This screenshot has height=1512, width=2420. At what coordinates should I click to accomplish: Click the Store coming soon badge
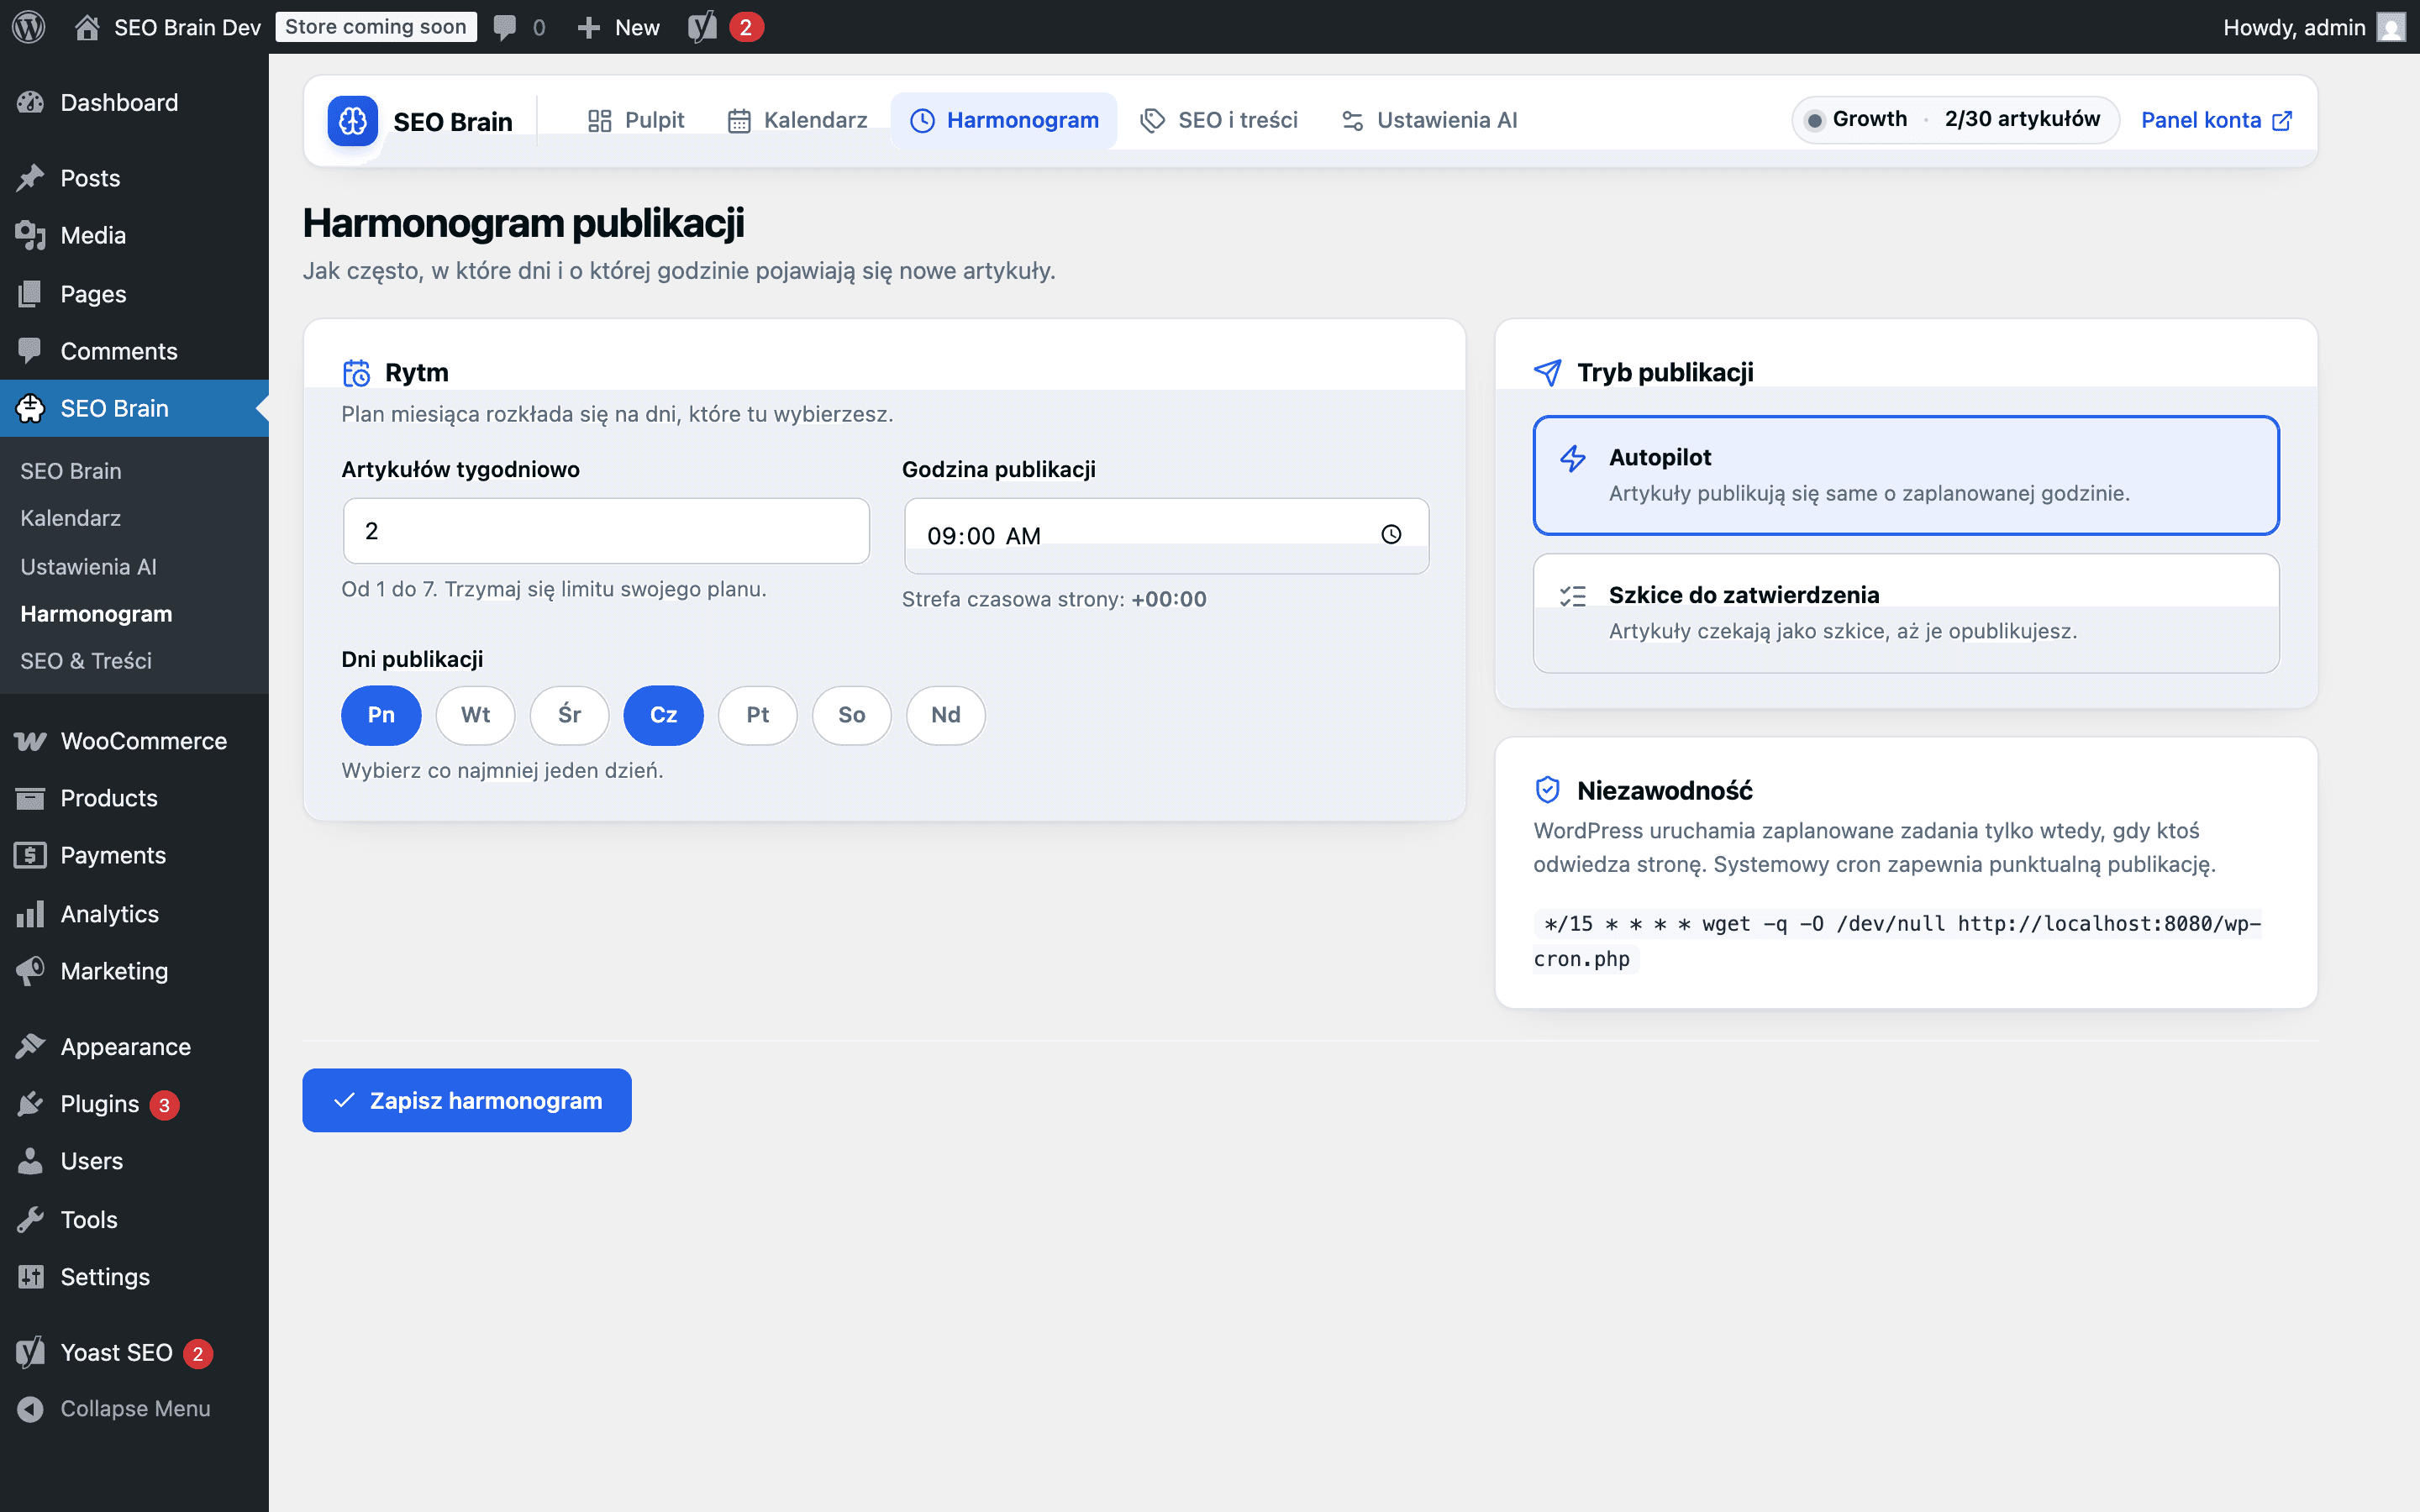(x=376, y=27)
